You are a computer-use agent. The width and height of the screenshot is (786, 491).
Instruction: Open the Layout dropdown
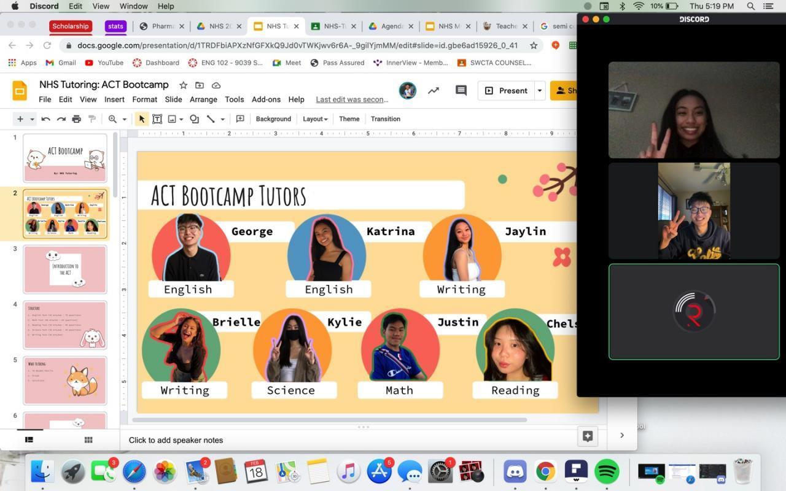[x=315, y=119]
